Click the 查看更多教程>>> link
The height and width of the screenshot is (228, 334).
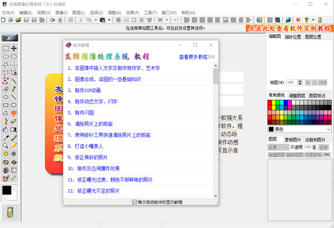pos(197,57)
